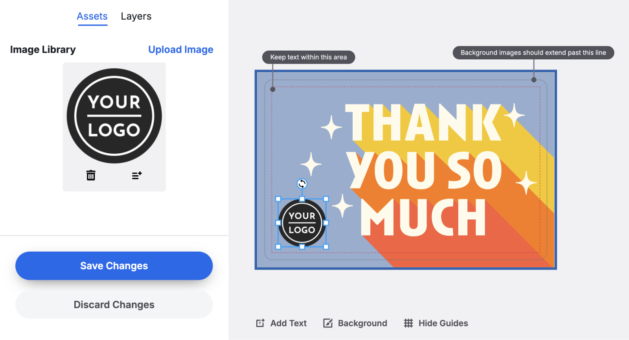Click the 'Background images should extend past this line' label
629x340 pixels.
coord(533,52)
